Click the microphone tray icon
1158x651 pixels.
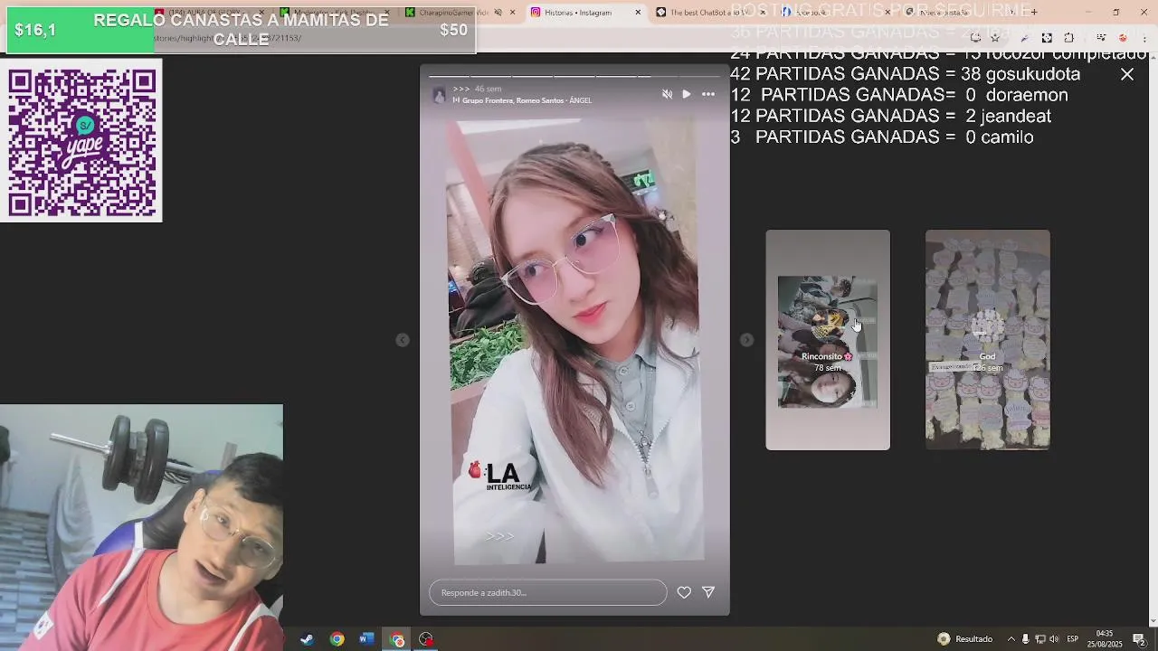1026,639
